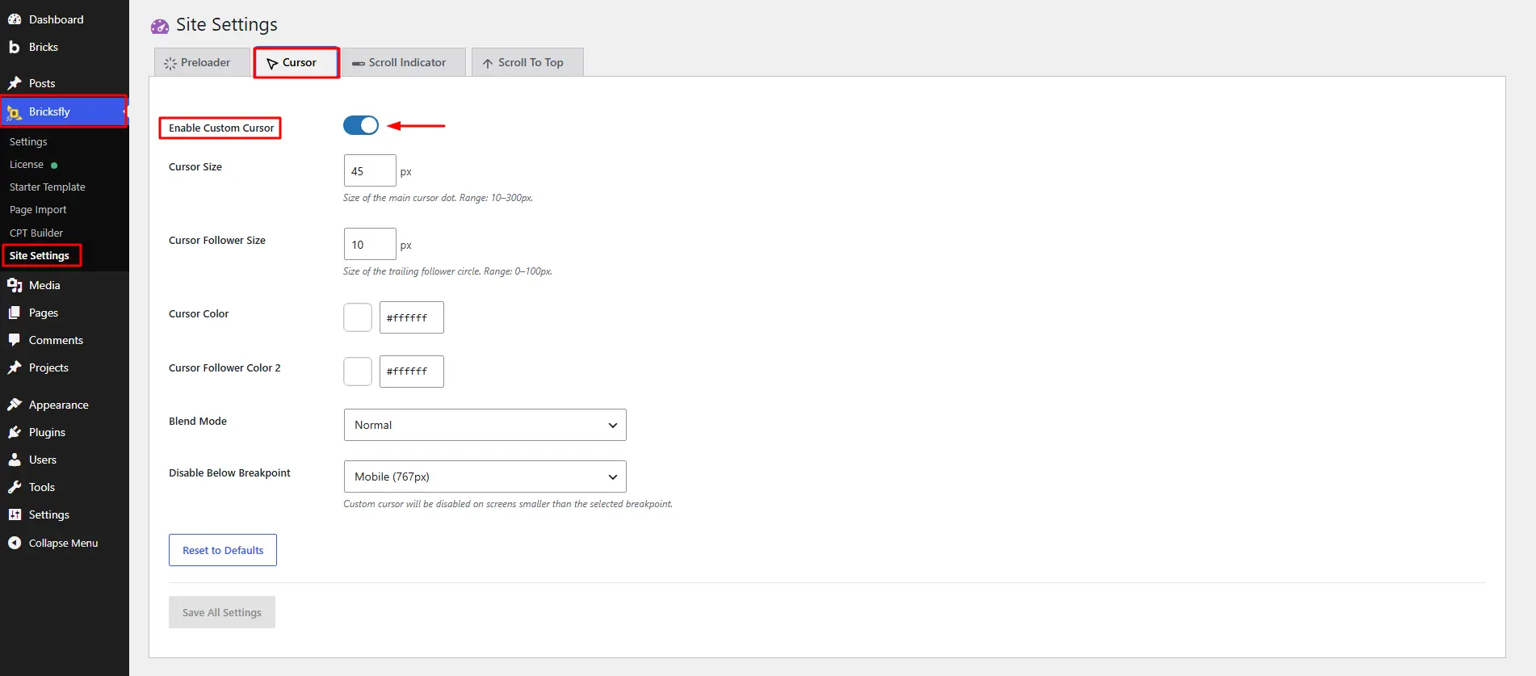Screen dimensions: 1536x676
Task: Click the Cursor Size label text
Action: click(195, 166)
